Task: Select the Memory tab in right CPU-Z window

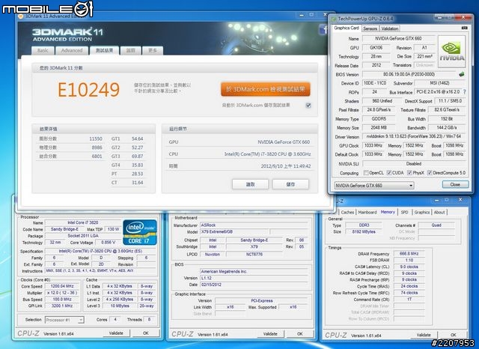Action: click(388, 212)
